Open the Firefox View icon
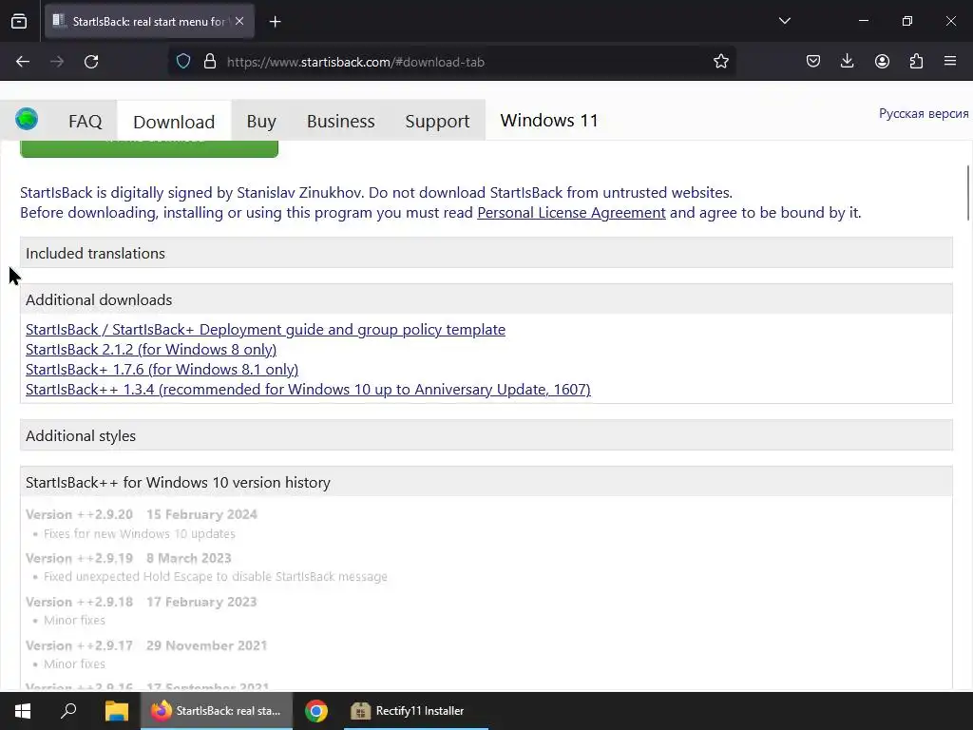The height and width of the screenshot is (730, 973). 19,21
